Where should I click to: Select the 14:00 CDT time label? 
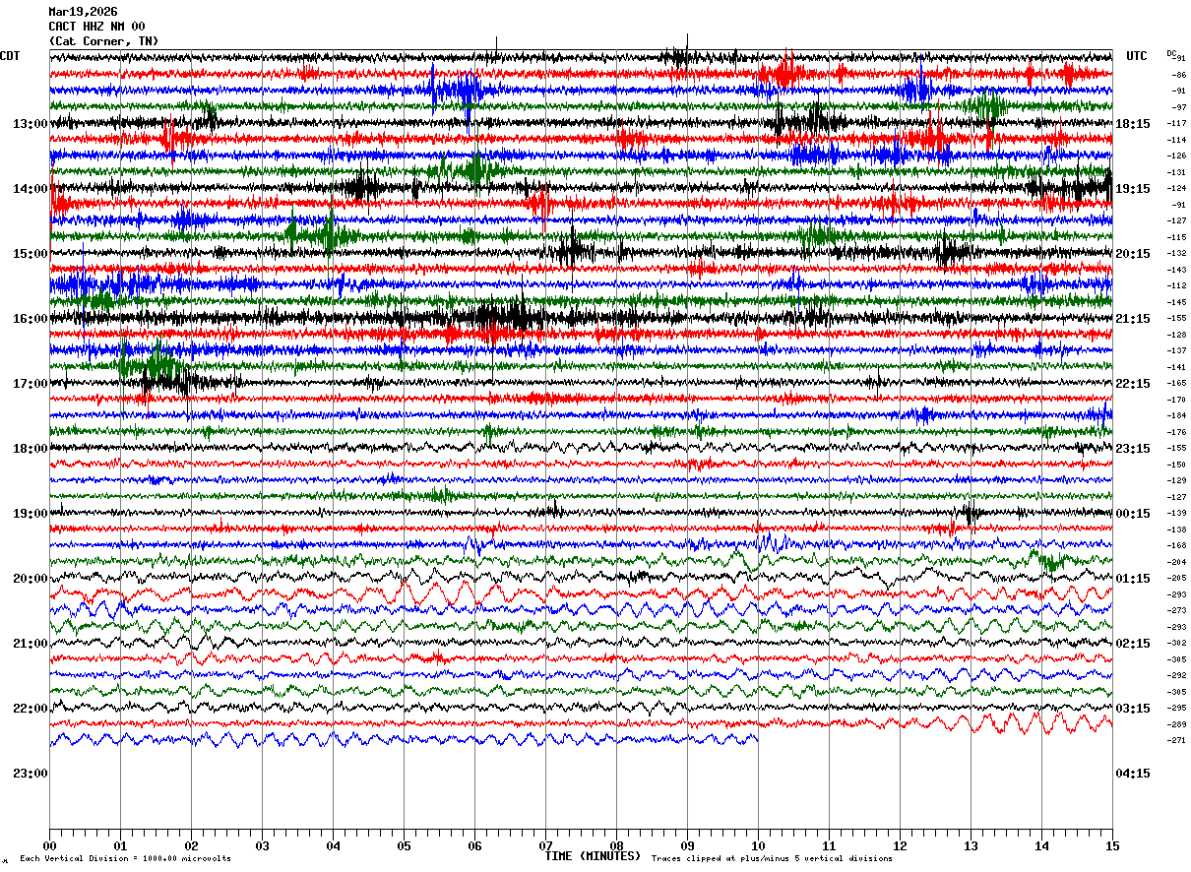click(x=30, y=189)
